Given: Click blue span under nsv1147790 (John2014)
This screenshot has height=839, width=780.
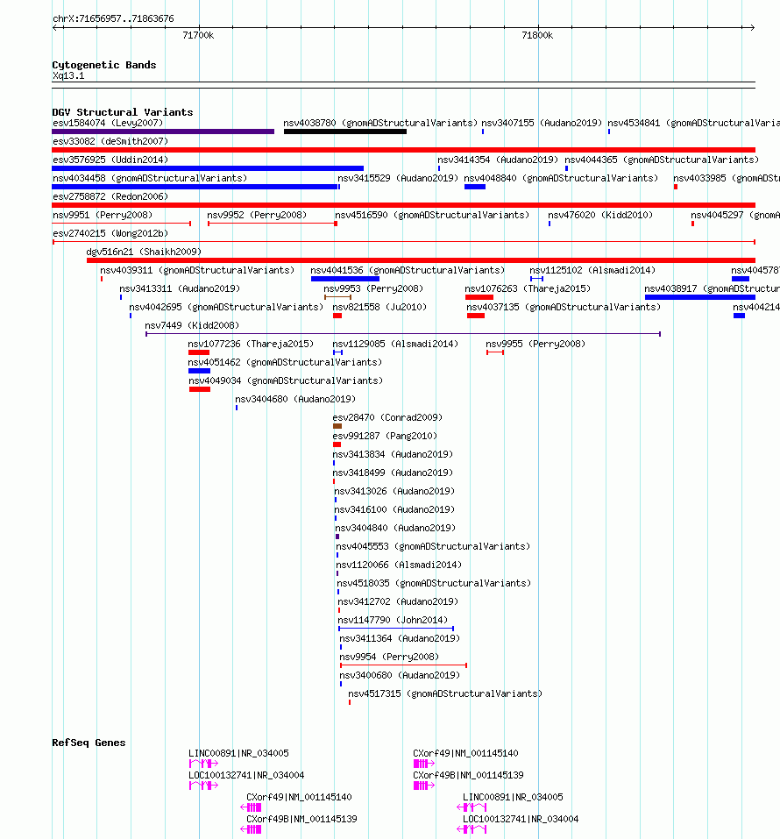Looking at the screenshot, I should 396,629.
